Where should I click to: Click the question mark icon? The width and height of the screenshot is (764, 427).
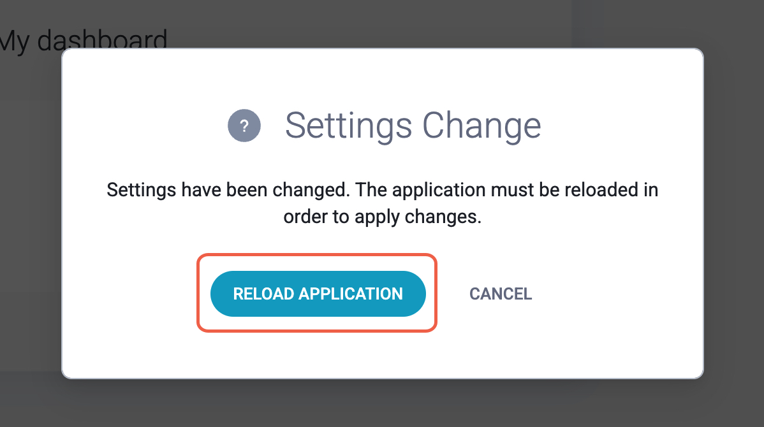(244, 126)
